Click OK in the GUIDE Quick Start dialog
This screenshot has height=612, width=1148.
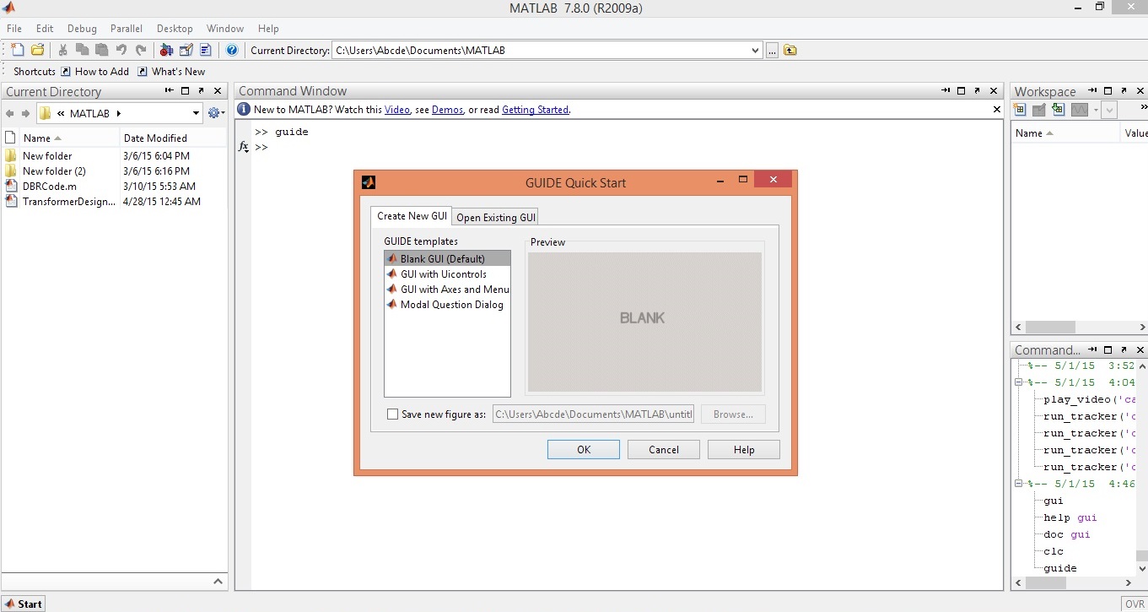pyautogui.click(x=583, y=449)
